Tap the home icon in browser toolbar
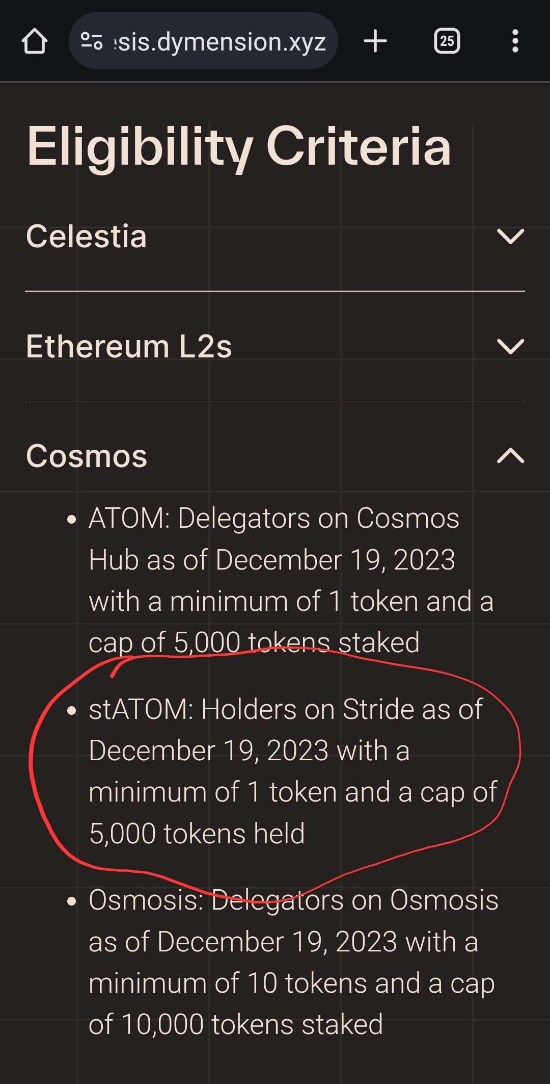The image size is (550, 1084). pos(35,41)
